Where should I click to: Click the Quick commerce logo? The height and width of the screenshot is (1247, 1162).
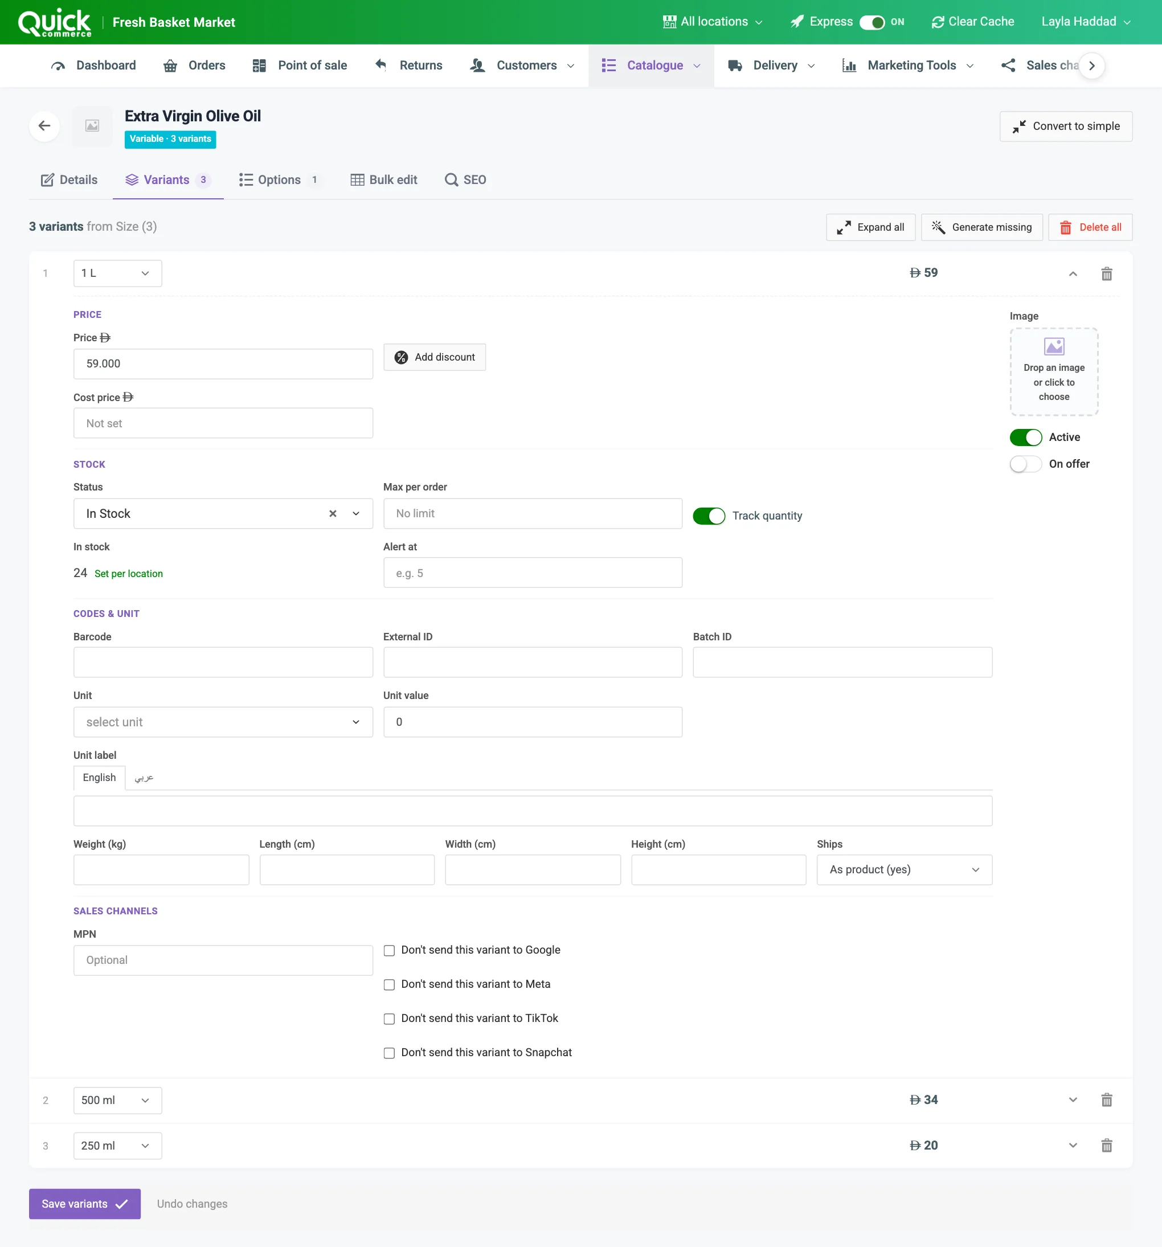tap(55, 23)
